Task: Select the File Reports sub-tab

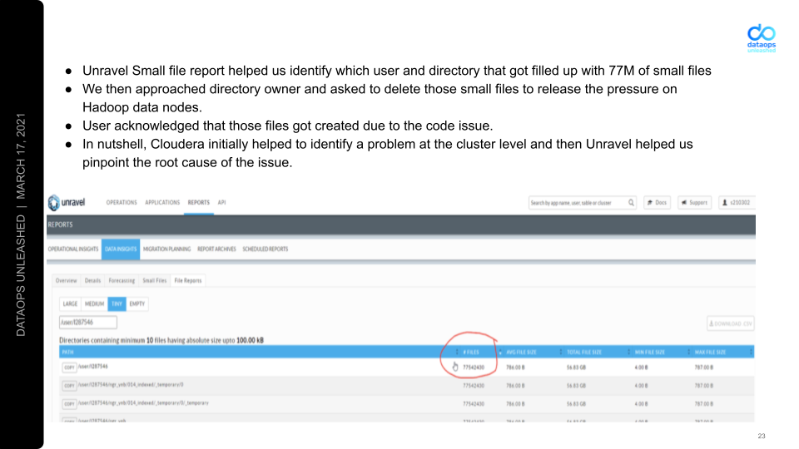Action: 188,280
